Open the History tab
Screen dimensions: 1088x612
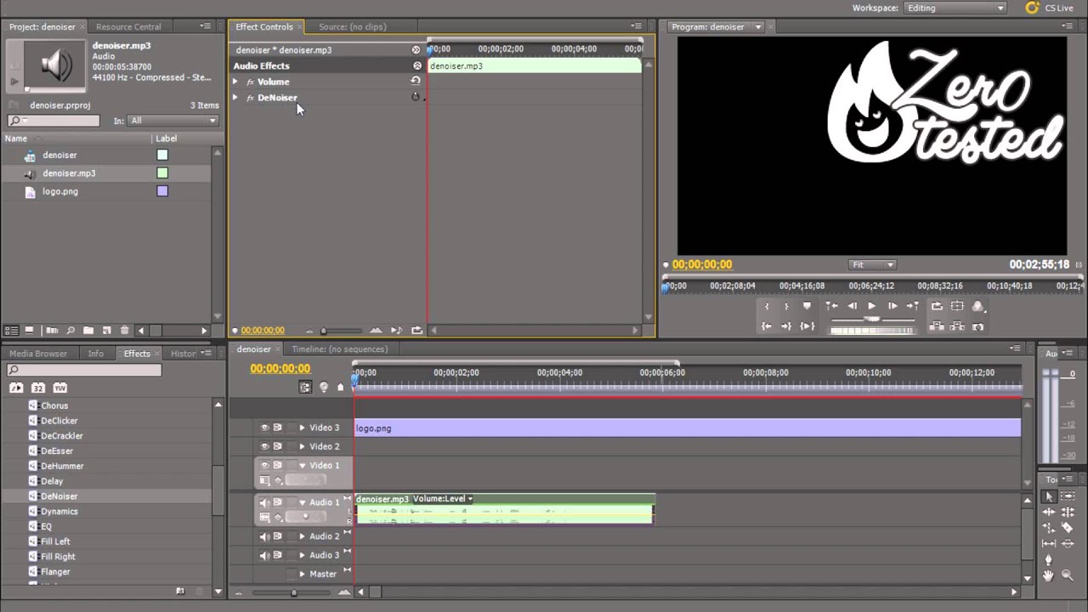(x=184, y=354)
